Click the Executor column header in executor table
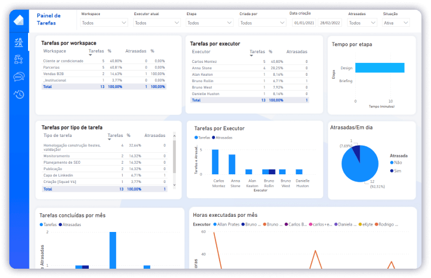Viewport: 431px width, 278px height. coord(201,52)
